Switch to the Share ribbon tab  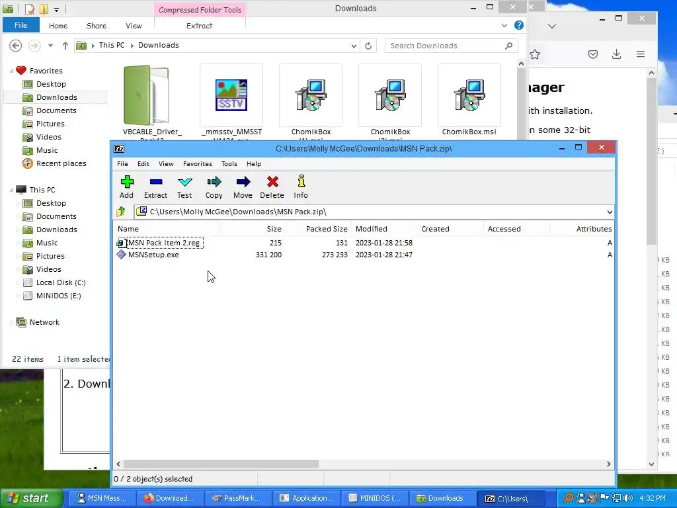click(97, 26)
